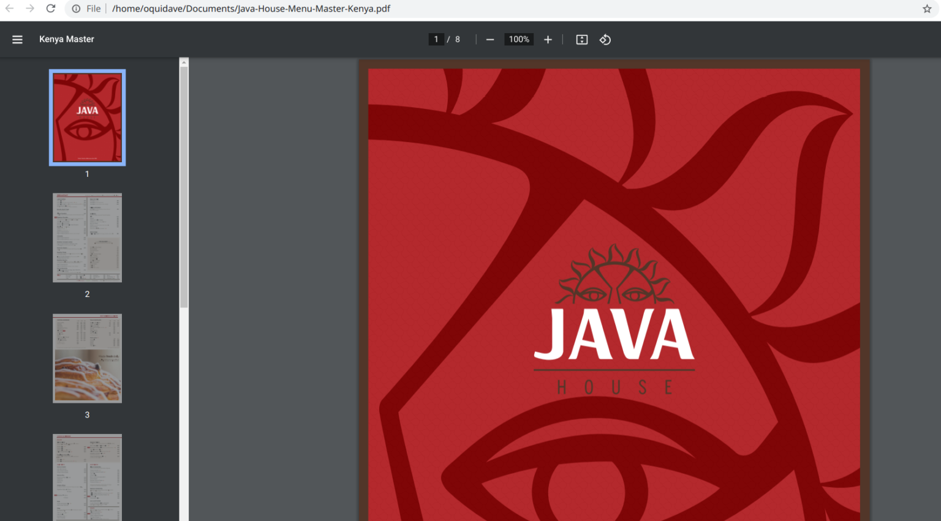Click the total page count 8
The width and height of the screenshot is (941, 521).
[x=458, y=39]
